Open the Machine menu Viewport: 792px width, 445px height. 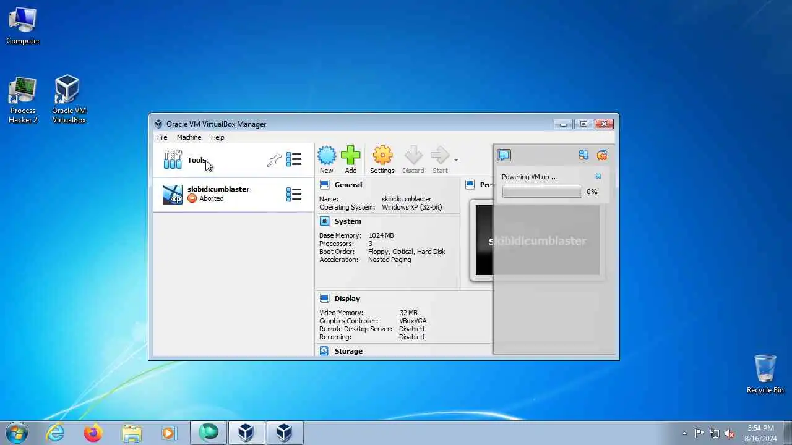coord(189,137)
